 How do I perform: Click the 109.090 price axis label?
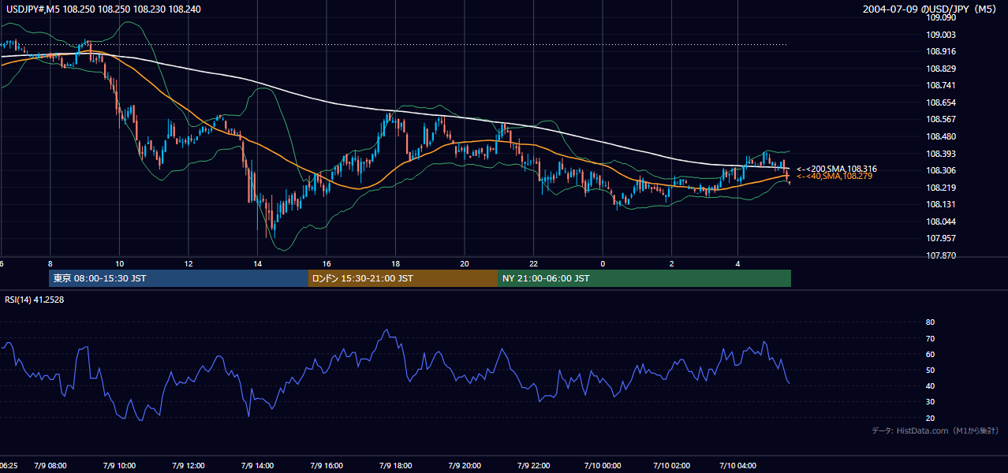click(x=940, y=17)
